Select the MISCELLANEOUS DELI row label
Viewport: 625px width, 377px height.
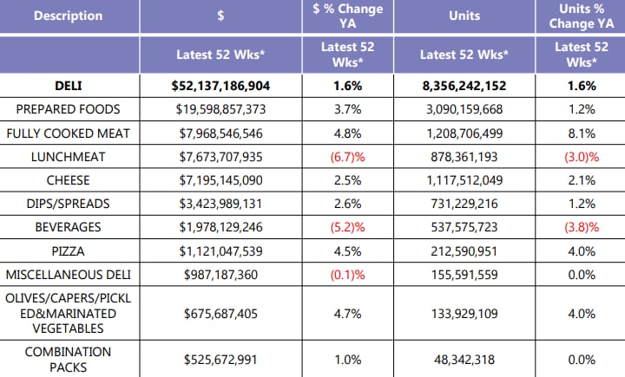[x=69, y=274]
